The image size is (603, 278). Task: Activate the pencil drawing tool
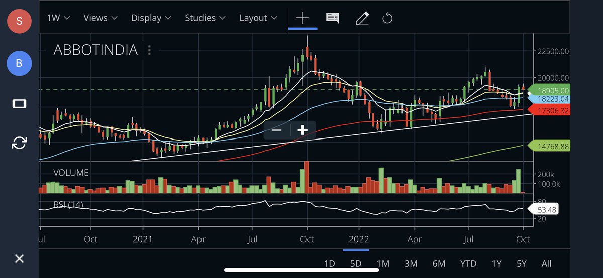point(362,18)
